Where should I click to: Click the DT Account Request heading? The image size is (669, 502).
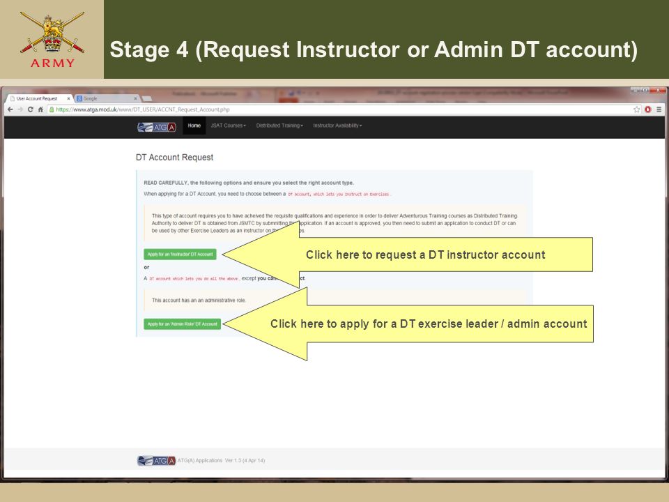(174, 157)
